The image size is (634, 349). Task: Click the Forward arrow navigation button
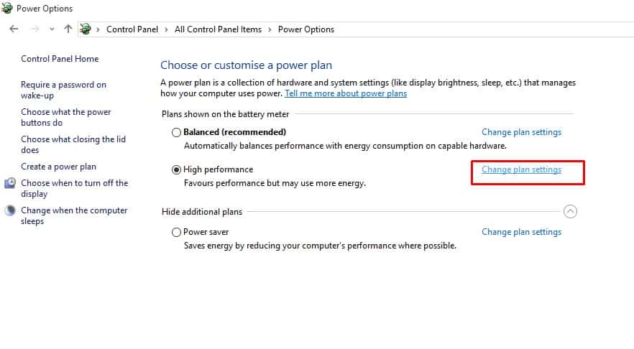click(35, 29)
